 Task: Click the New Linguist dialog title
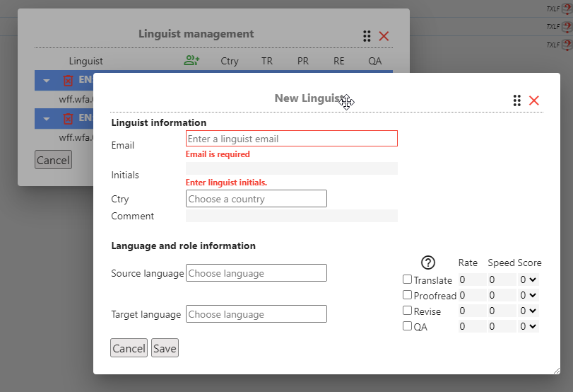pyautogui.click(x=309, y=98)
